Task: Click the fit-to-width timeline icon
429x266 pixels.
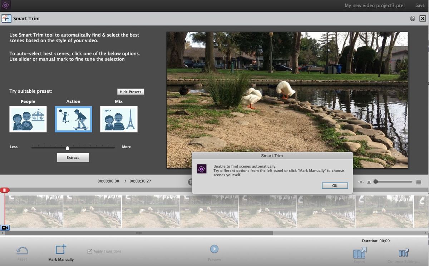Action: tap(361, 182)
